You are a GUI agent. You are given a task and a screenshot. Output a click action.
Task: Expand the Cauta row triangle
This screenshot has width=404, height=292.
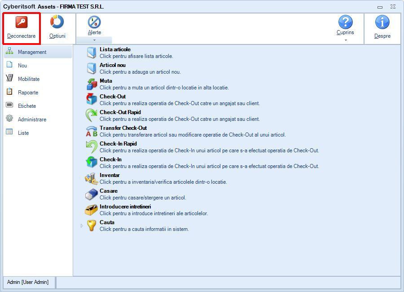point(82,226)
